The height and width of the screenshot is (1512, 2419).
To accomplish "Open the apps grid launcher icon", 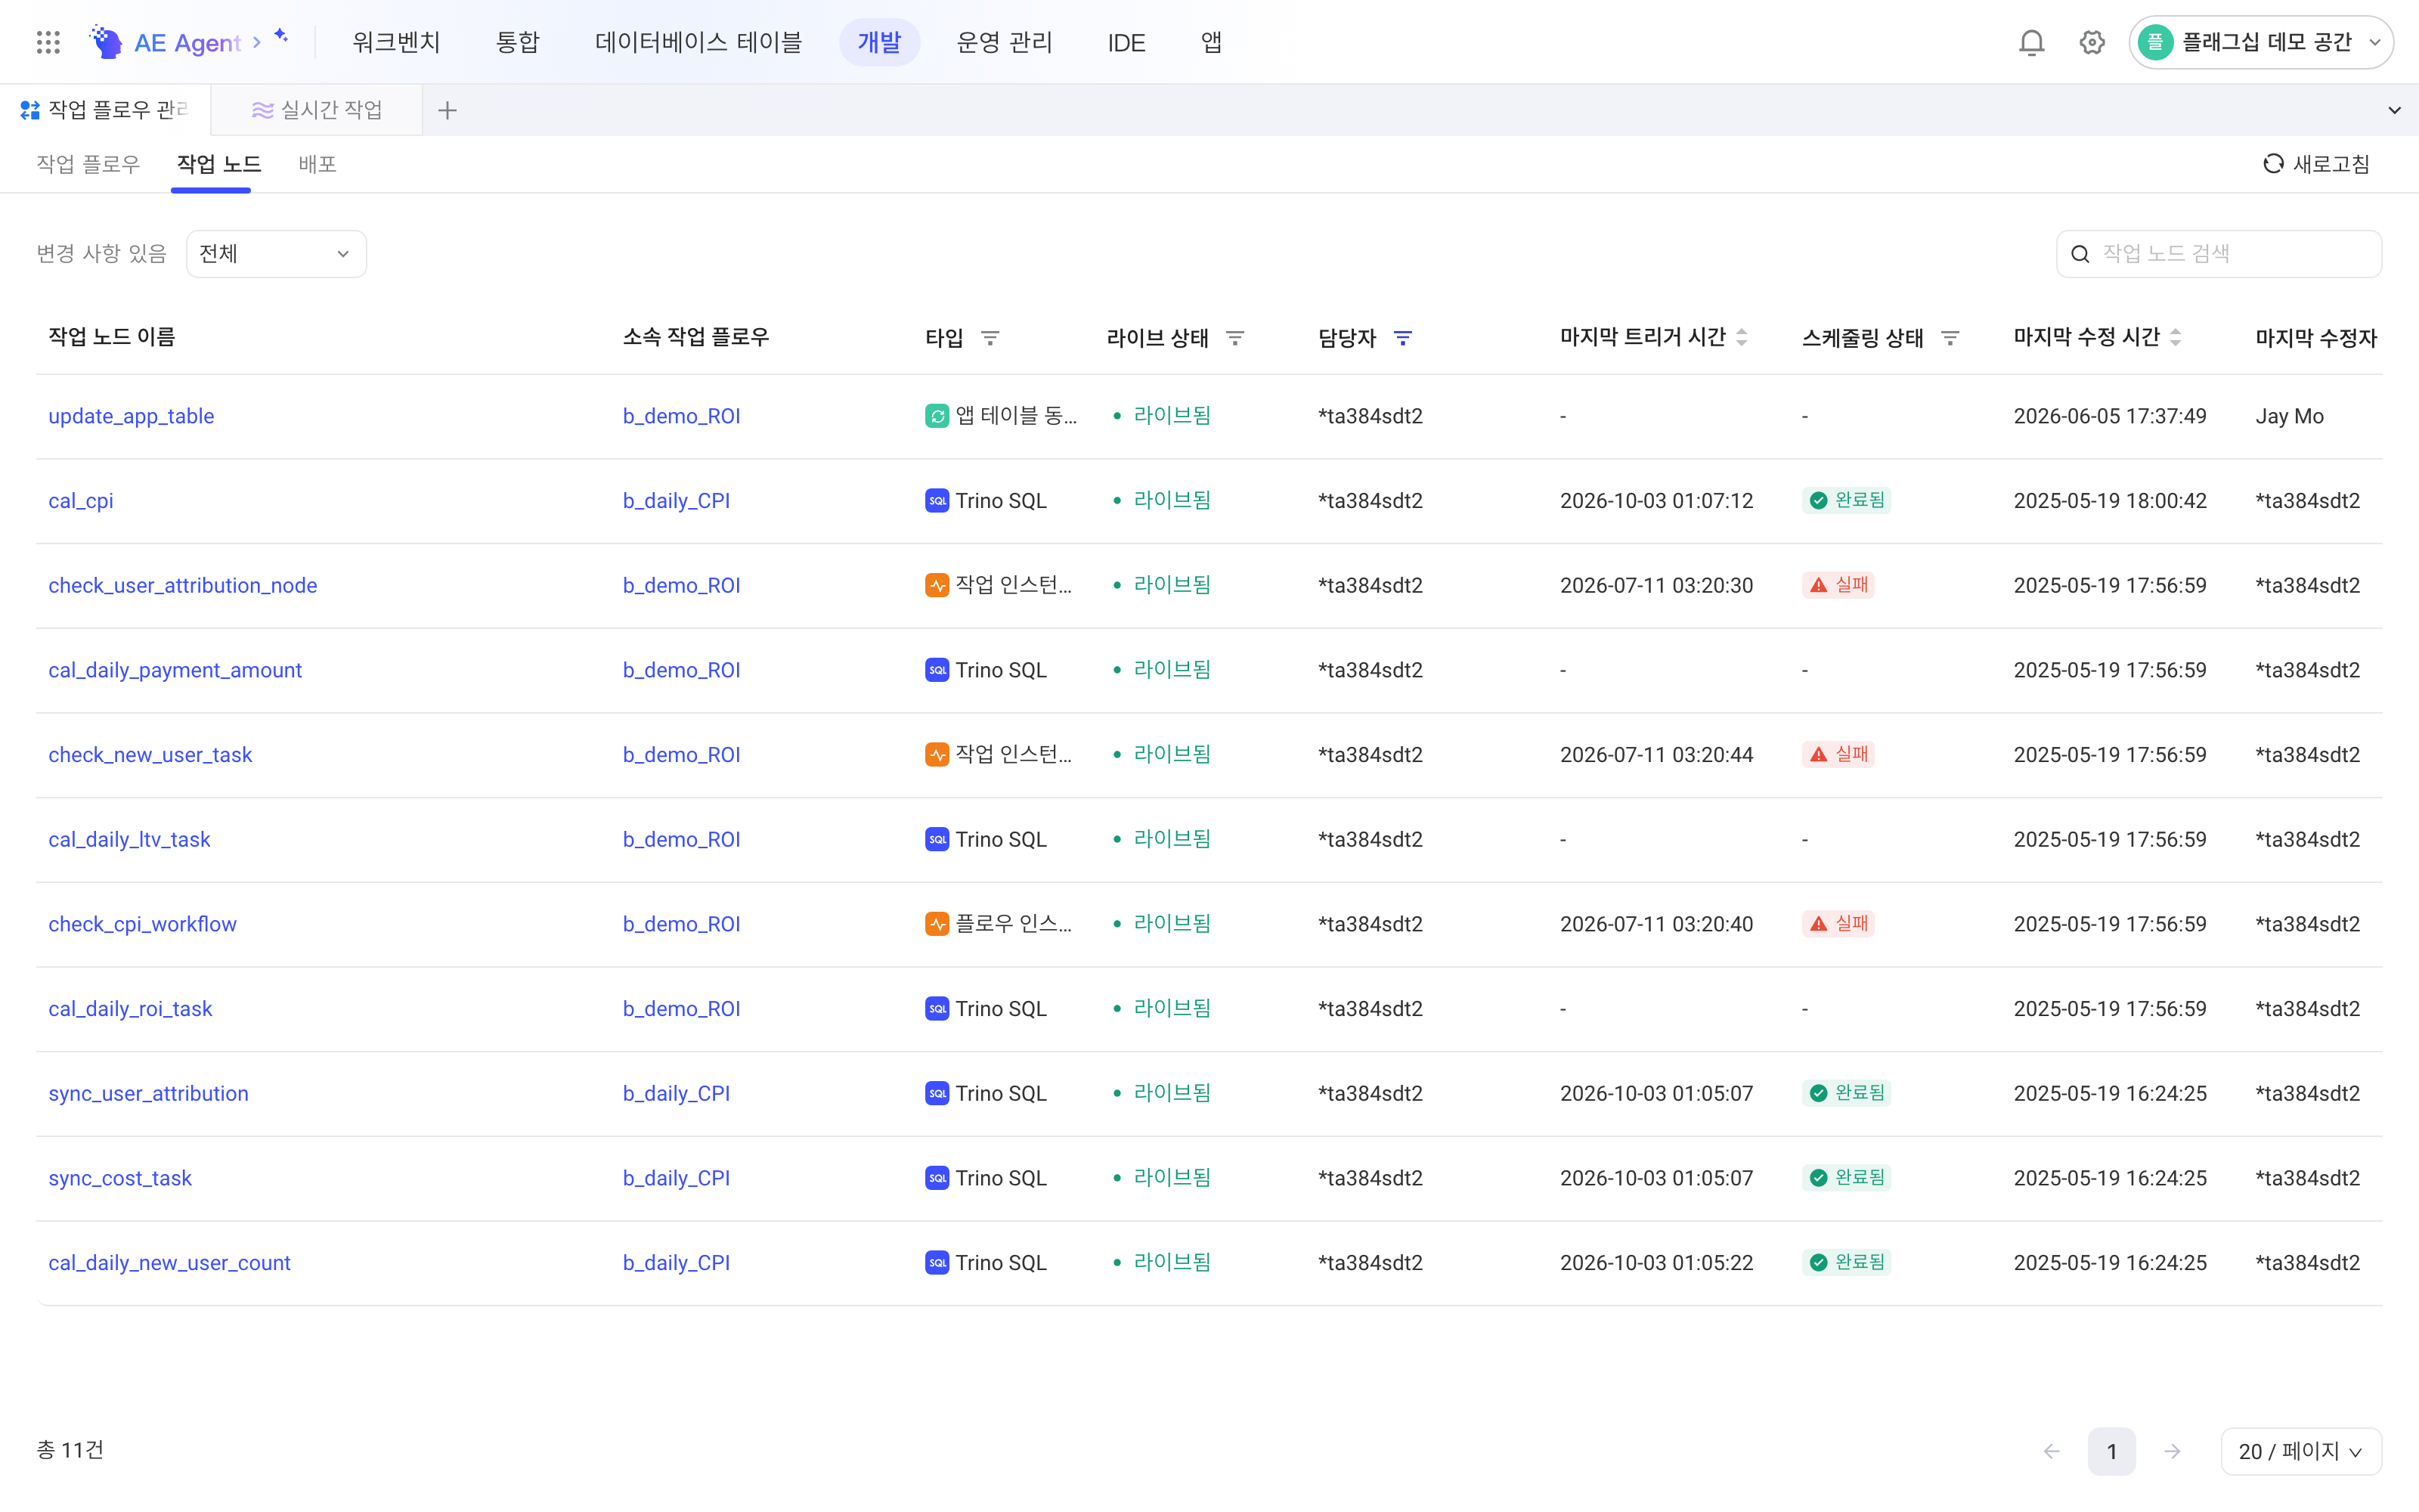I will click(48, 42).
